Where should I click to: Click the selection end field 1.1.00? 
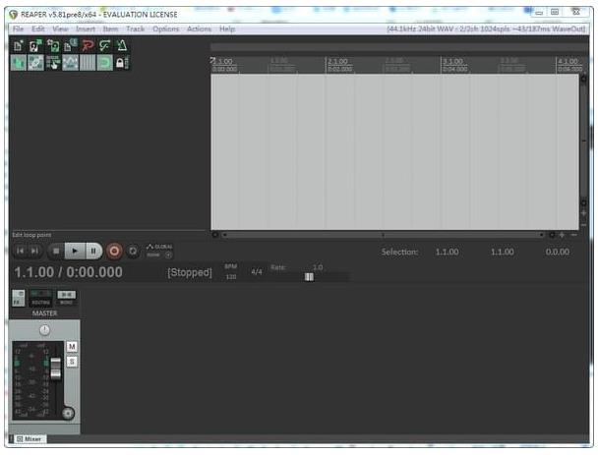point(503,252)
